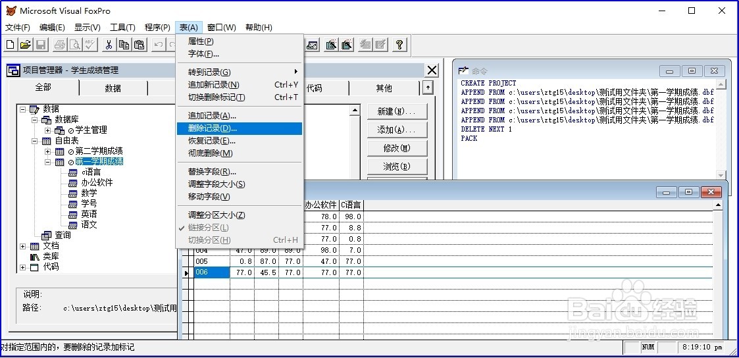Click the 办公软件 field icon in tree
Screen dimensions: 739x358
(x=72, y=183)
